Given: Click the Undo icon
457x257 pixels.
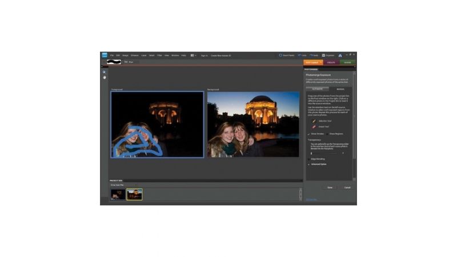Looking at the screenshot, I should point(298,55).
